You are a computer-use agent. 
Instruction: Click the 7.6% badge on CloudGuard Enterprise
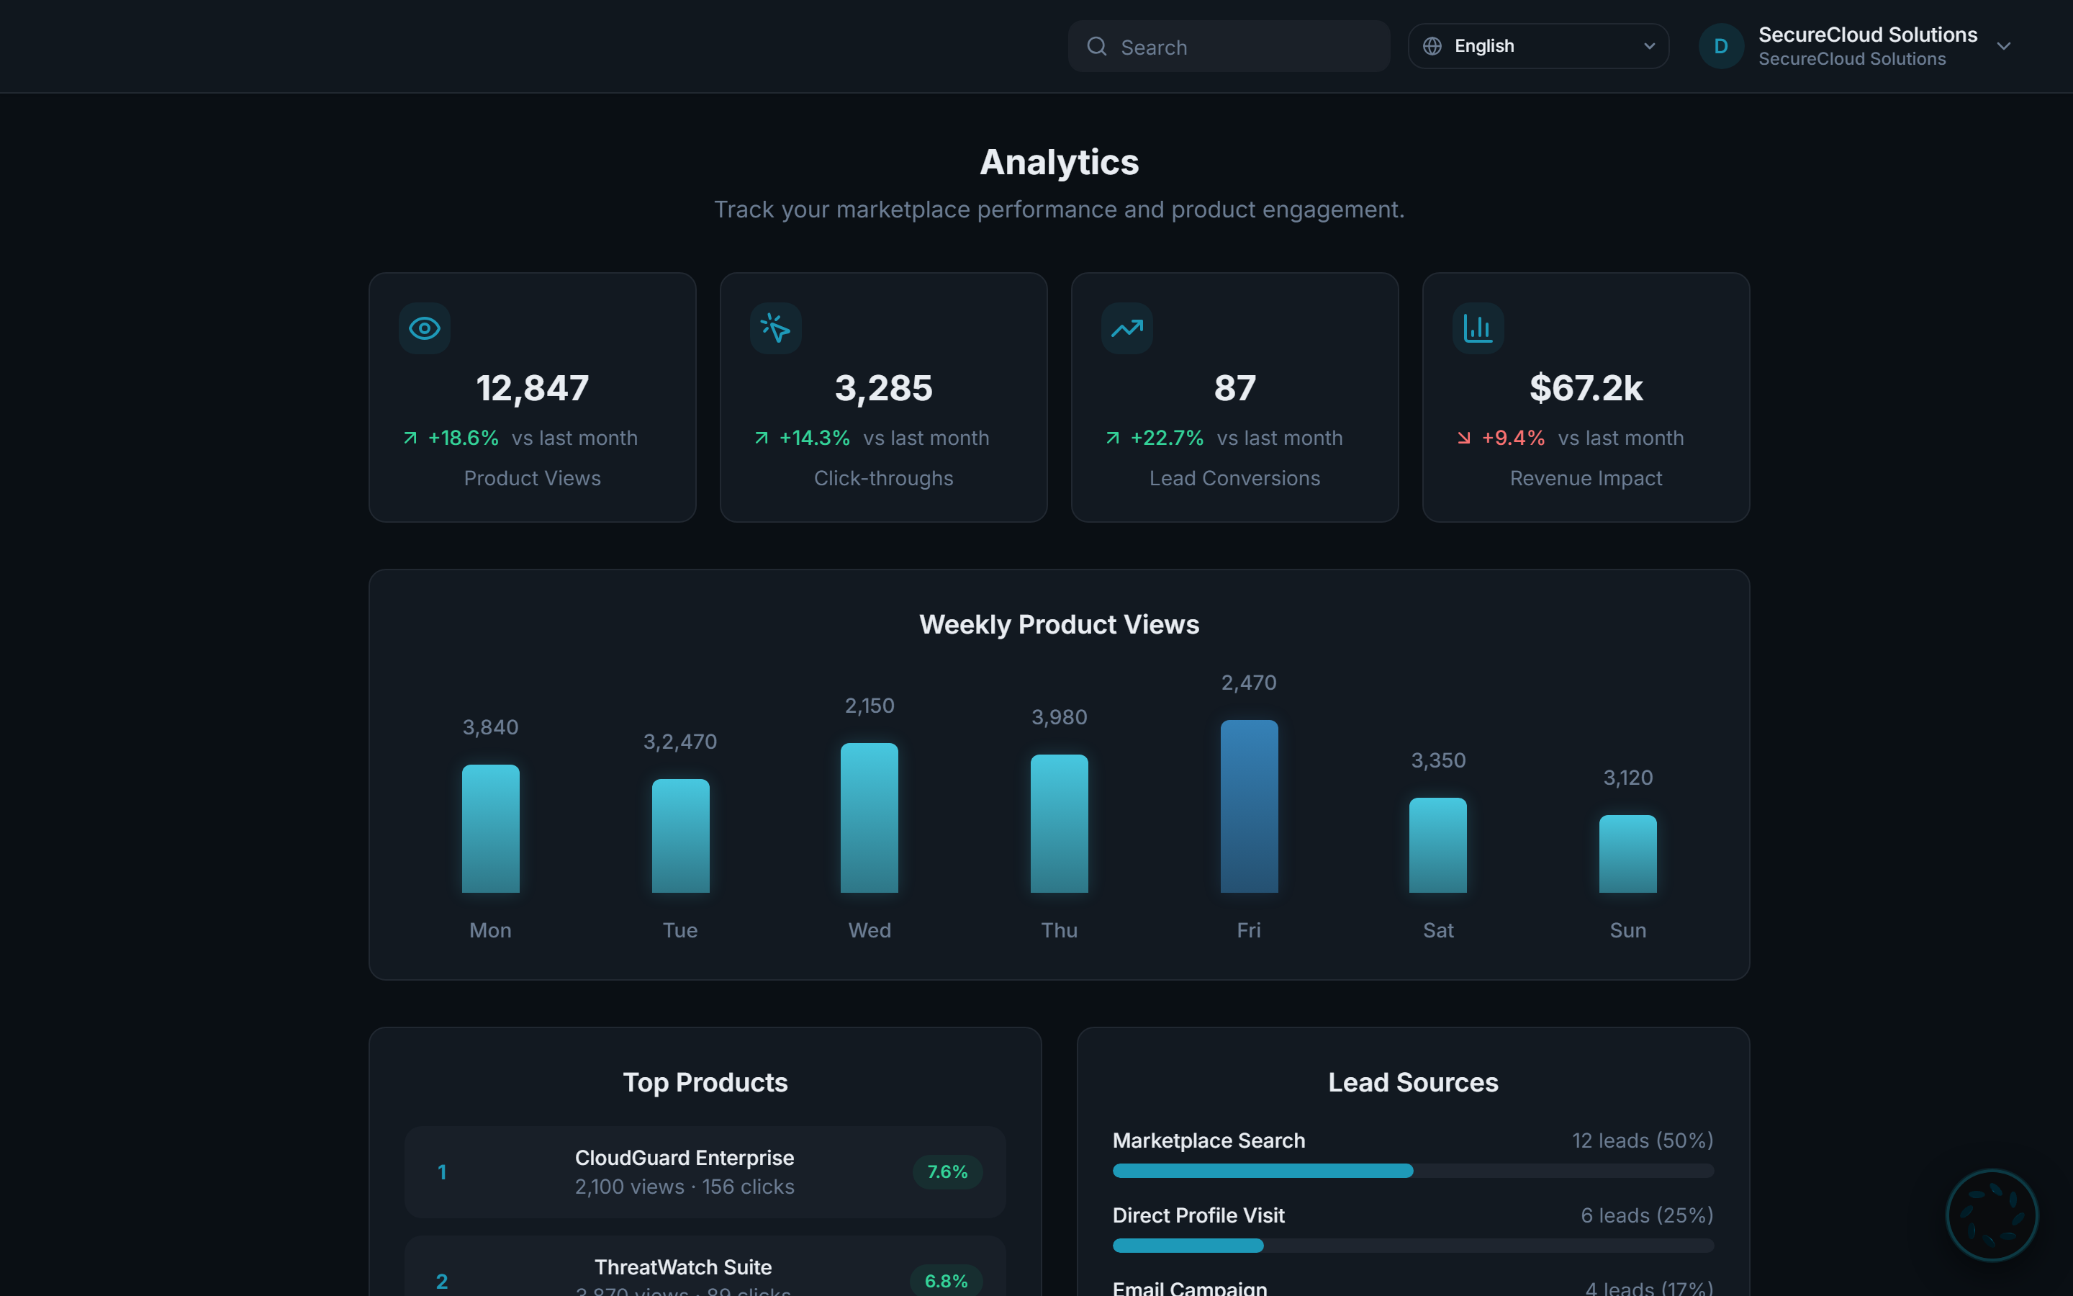947,1171
